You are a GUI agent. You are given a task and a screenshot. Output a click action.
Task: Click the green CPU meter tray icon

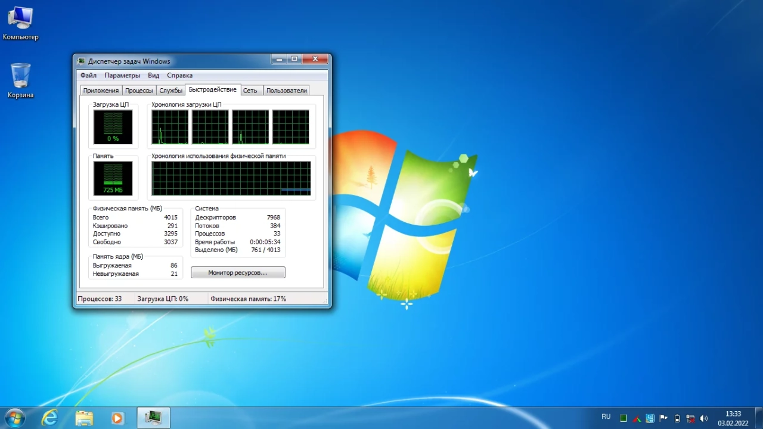click(x=624, y=418)
